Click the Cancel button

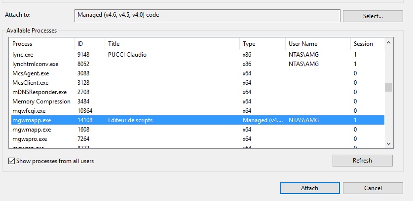click(373, 188)
